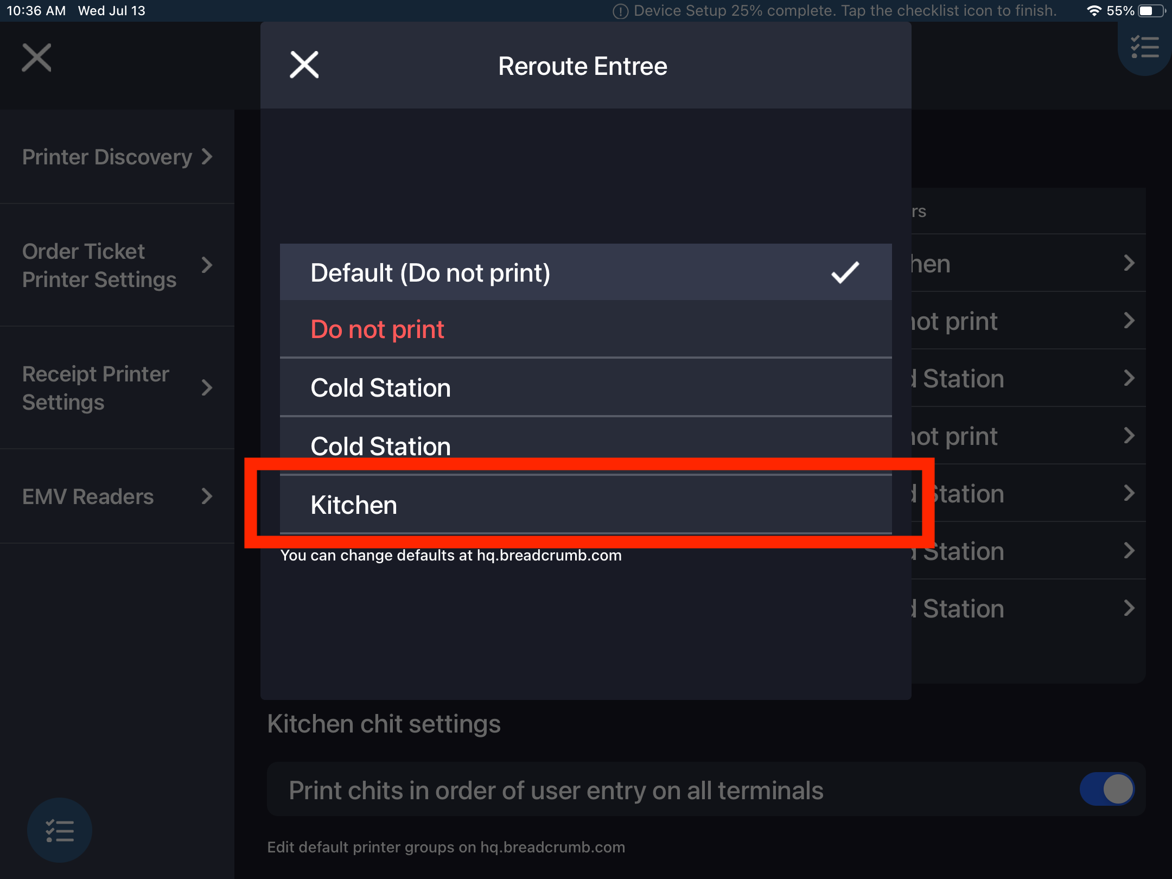This screenshot has width=1172, height=879.
Task: Tap the checklist icon at bottom left
Action: tap(59, 830)
